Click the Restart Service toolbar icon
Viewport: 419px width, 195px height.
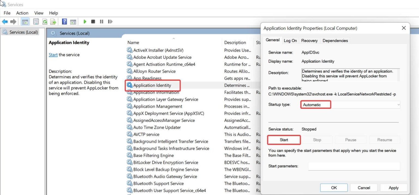coord(110,22)
